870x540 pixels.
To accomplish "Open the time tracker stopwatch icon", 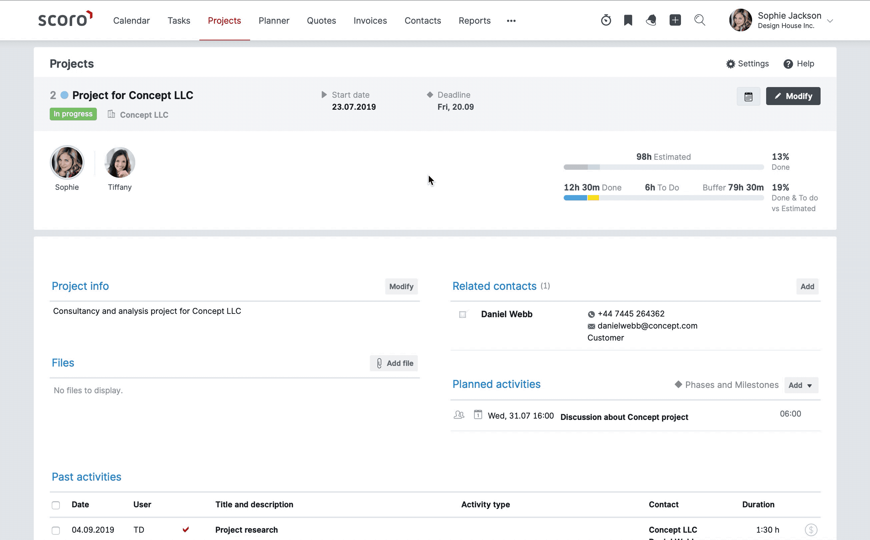I will [x=606, y=20].
